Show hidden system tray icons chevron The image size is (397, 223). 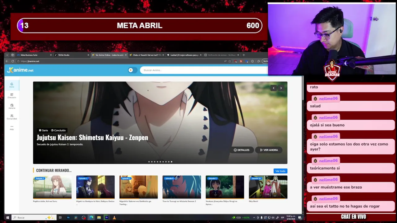click(254, 218)
